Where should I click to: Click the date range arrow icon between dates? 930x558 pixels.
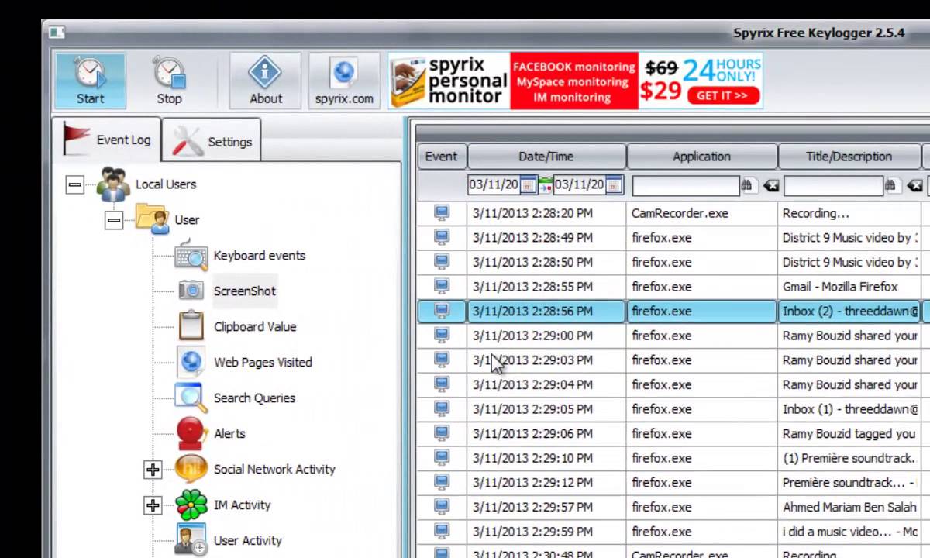tap(545, 184)
